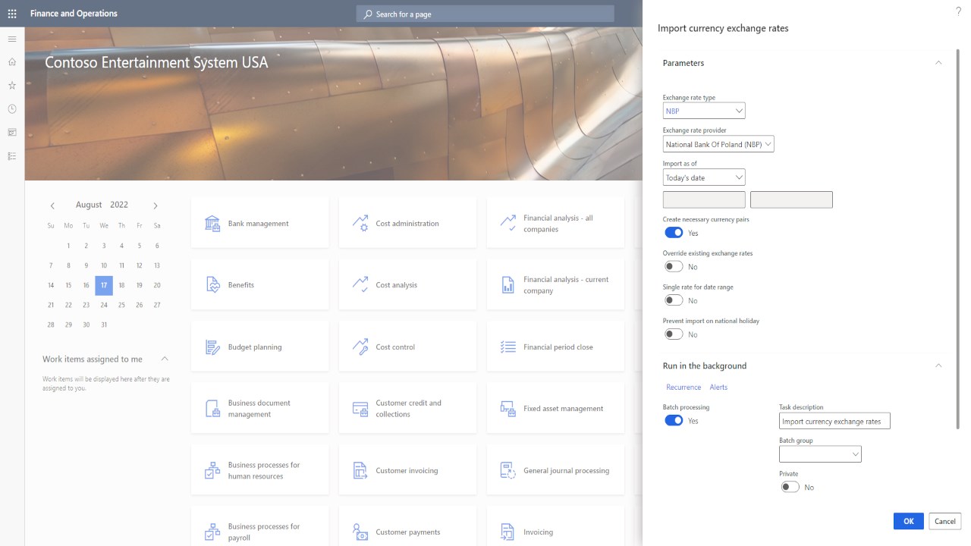
Task: Cancel the import dialog
Action: [x=945, y=521]
